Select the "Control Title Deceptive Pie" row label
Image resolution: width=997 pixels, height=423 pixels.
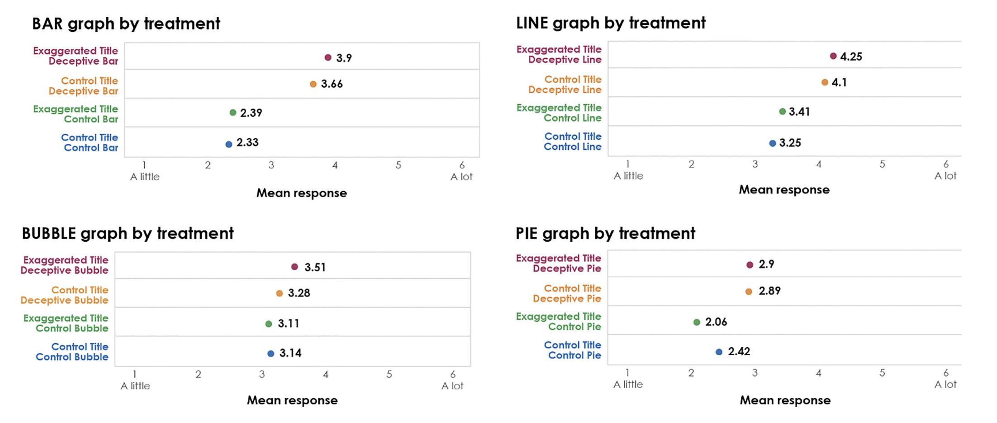coord(567,293)
